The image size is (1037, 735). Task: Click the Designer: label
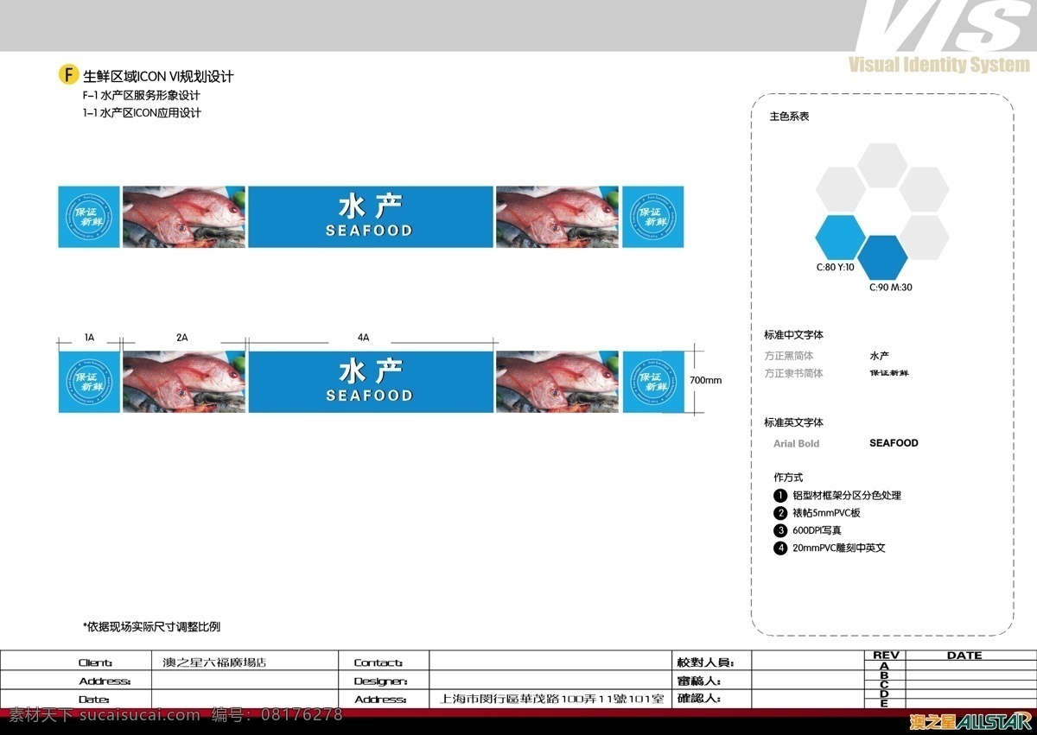click(x=381, y=681)
